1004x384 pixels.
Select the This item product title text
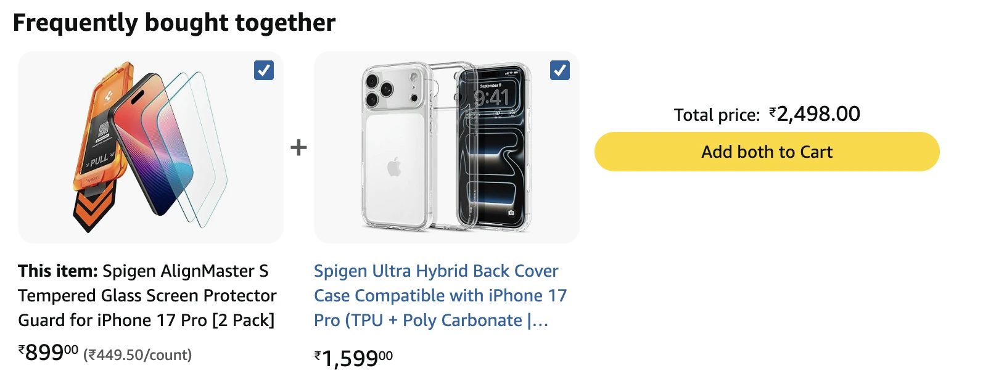[147, 295]
